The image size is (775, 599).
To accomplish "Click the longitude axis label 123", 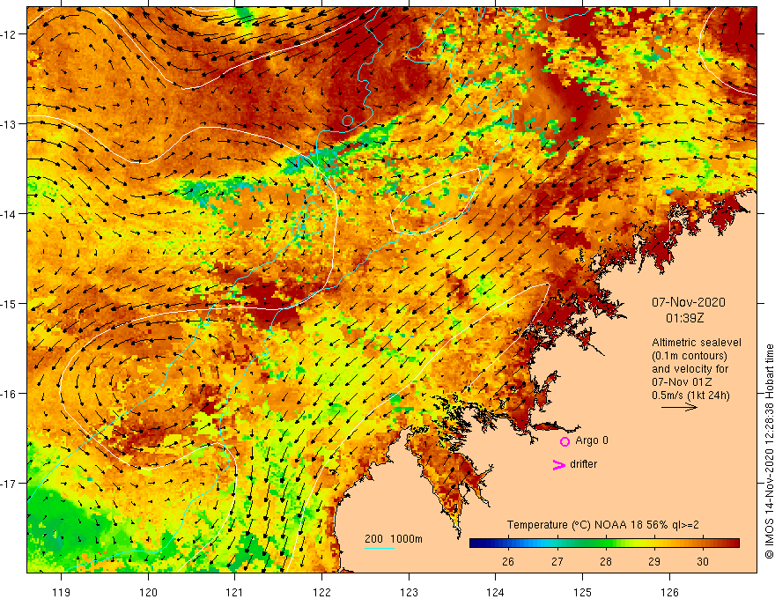I will [409, 592].
